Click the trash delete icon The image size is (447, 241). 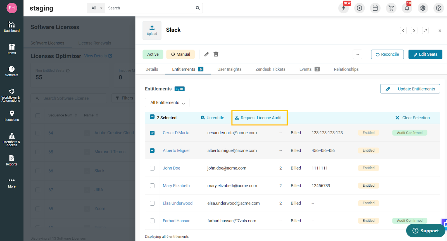click(216, 54)
